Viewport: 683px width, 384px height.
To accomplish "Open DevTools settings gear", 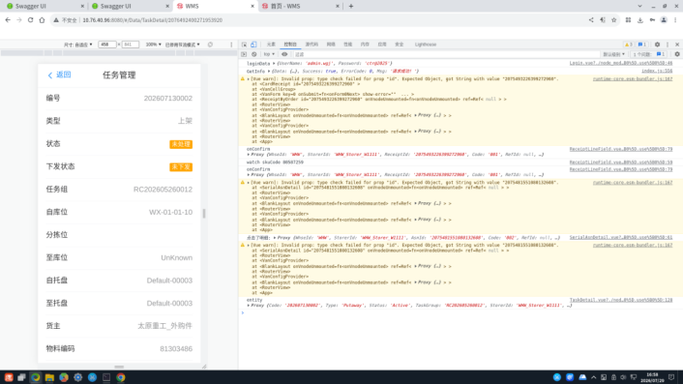I will (x=657, y=44).
